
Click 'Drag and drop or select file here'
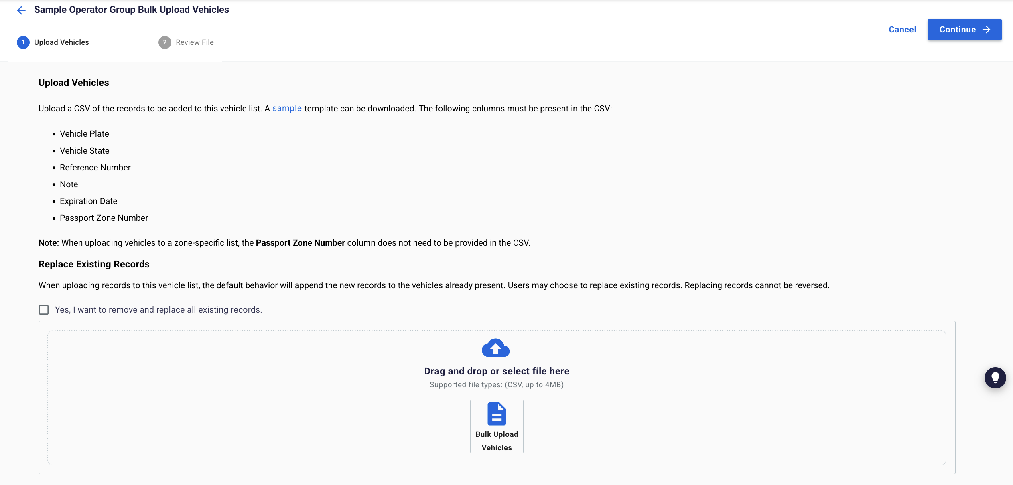[x=497, y=371]
